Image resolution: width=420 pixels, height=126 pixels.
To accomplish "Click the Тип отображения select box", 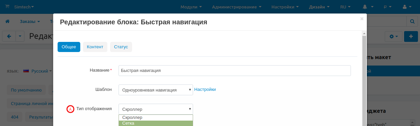I will click(x=156, y=109).
